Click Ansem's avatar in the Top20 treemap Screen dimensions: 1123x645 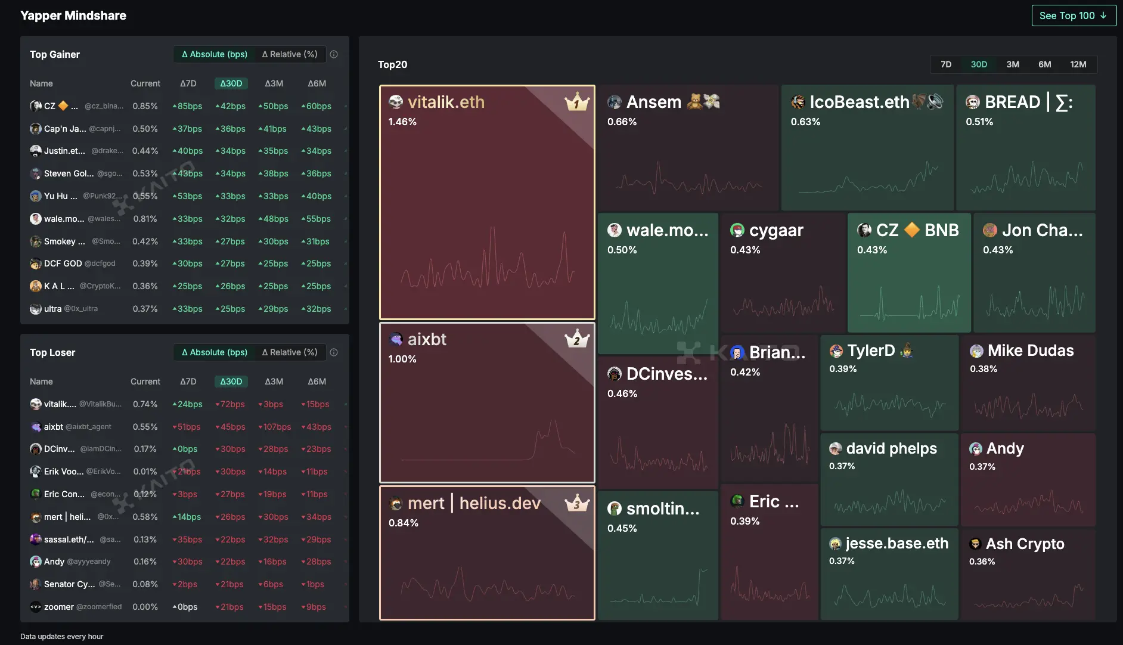click(x=615, y=103)
